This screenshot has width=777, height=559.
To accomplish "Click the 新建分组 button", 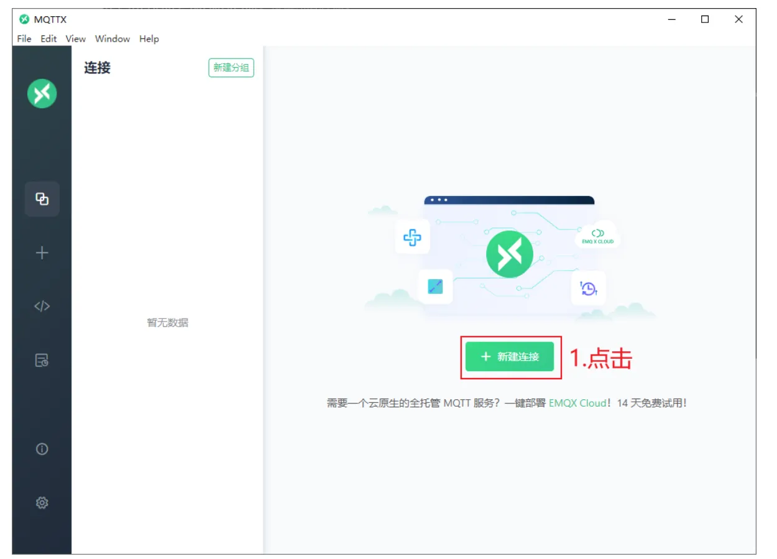I will [231, 68].
